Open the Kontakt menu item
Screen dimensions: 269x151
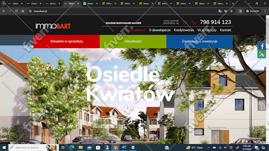click(x=225, y=30)
